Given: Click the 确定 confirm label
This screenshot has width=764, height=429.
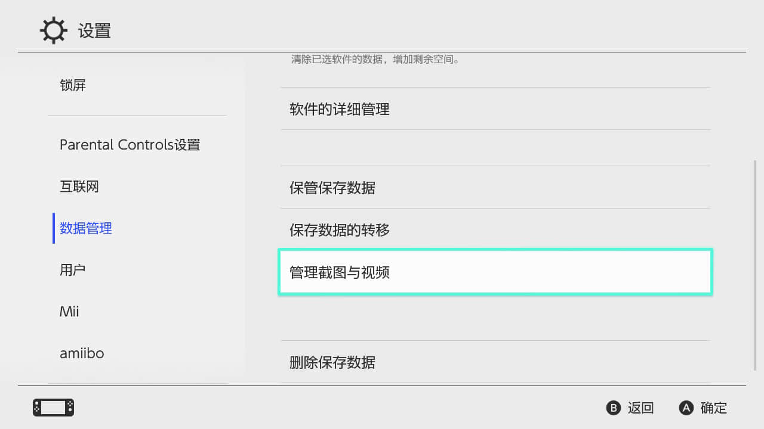Looking at the screenshot, I should pyautogui.click(x=713, y=408).
